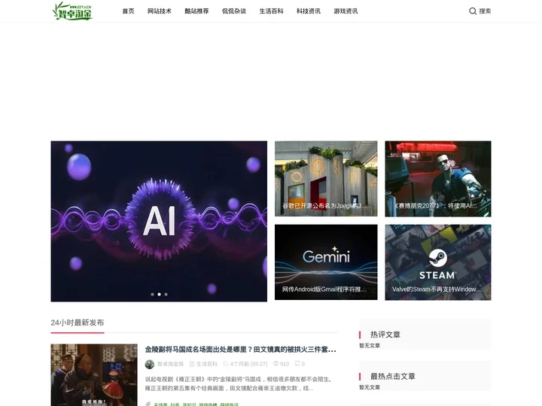Click the clock icon beside 4个月前
The image size is (542, 406).
tap(226, 364)
